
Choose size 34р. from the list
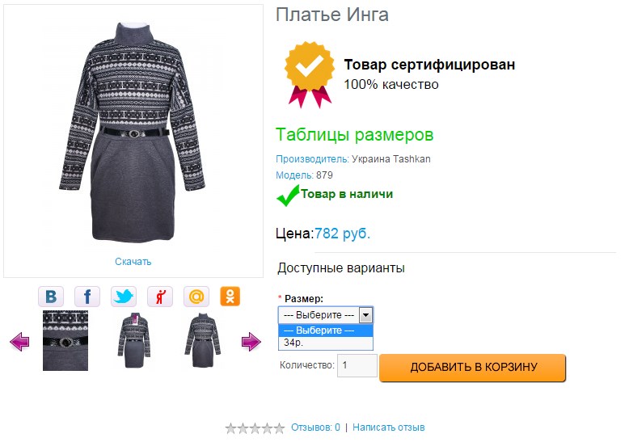click(x=325, y=343)
